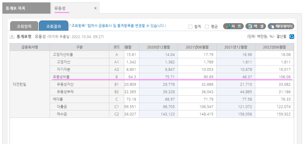Click the value 143,123
The image size is (304, 144).
pos(168,114)
